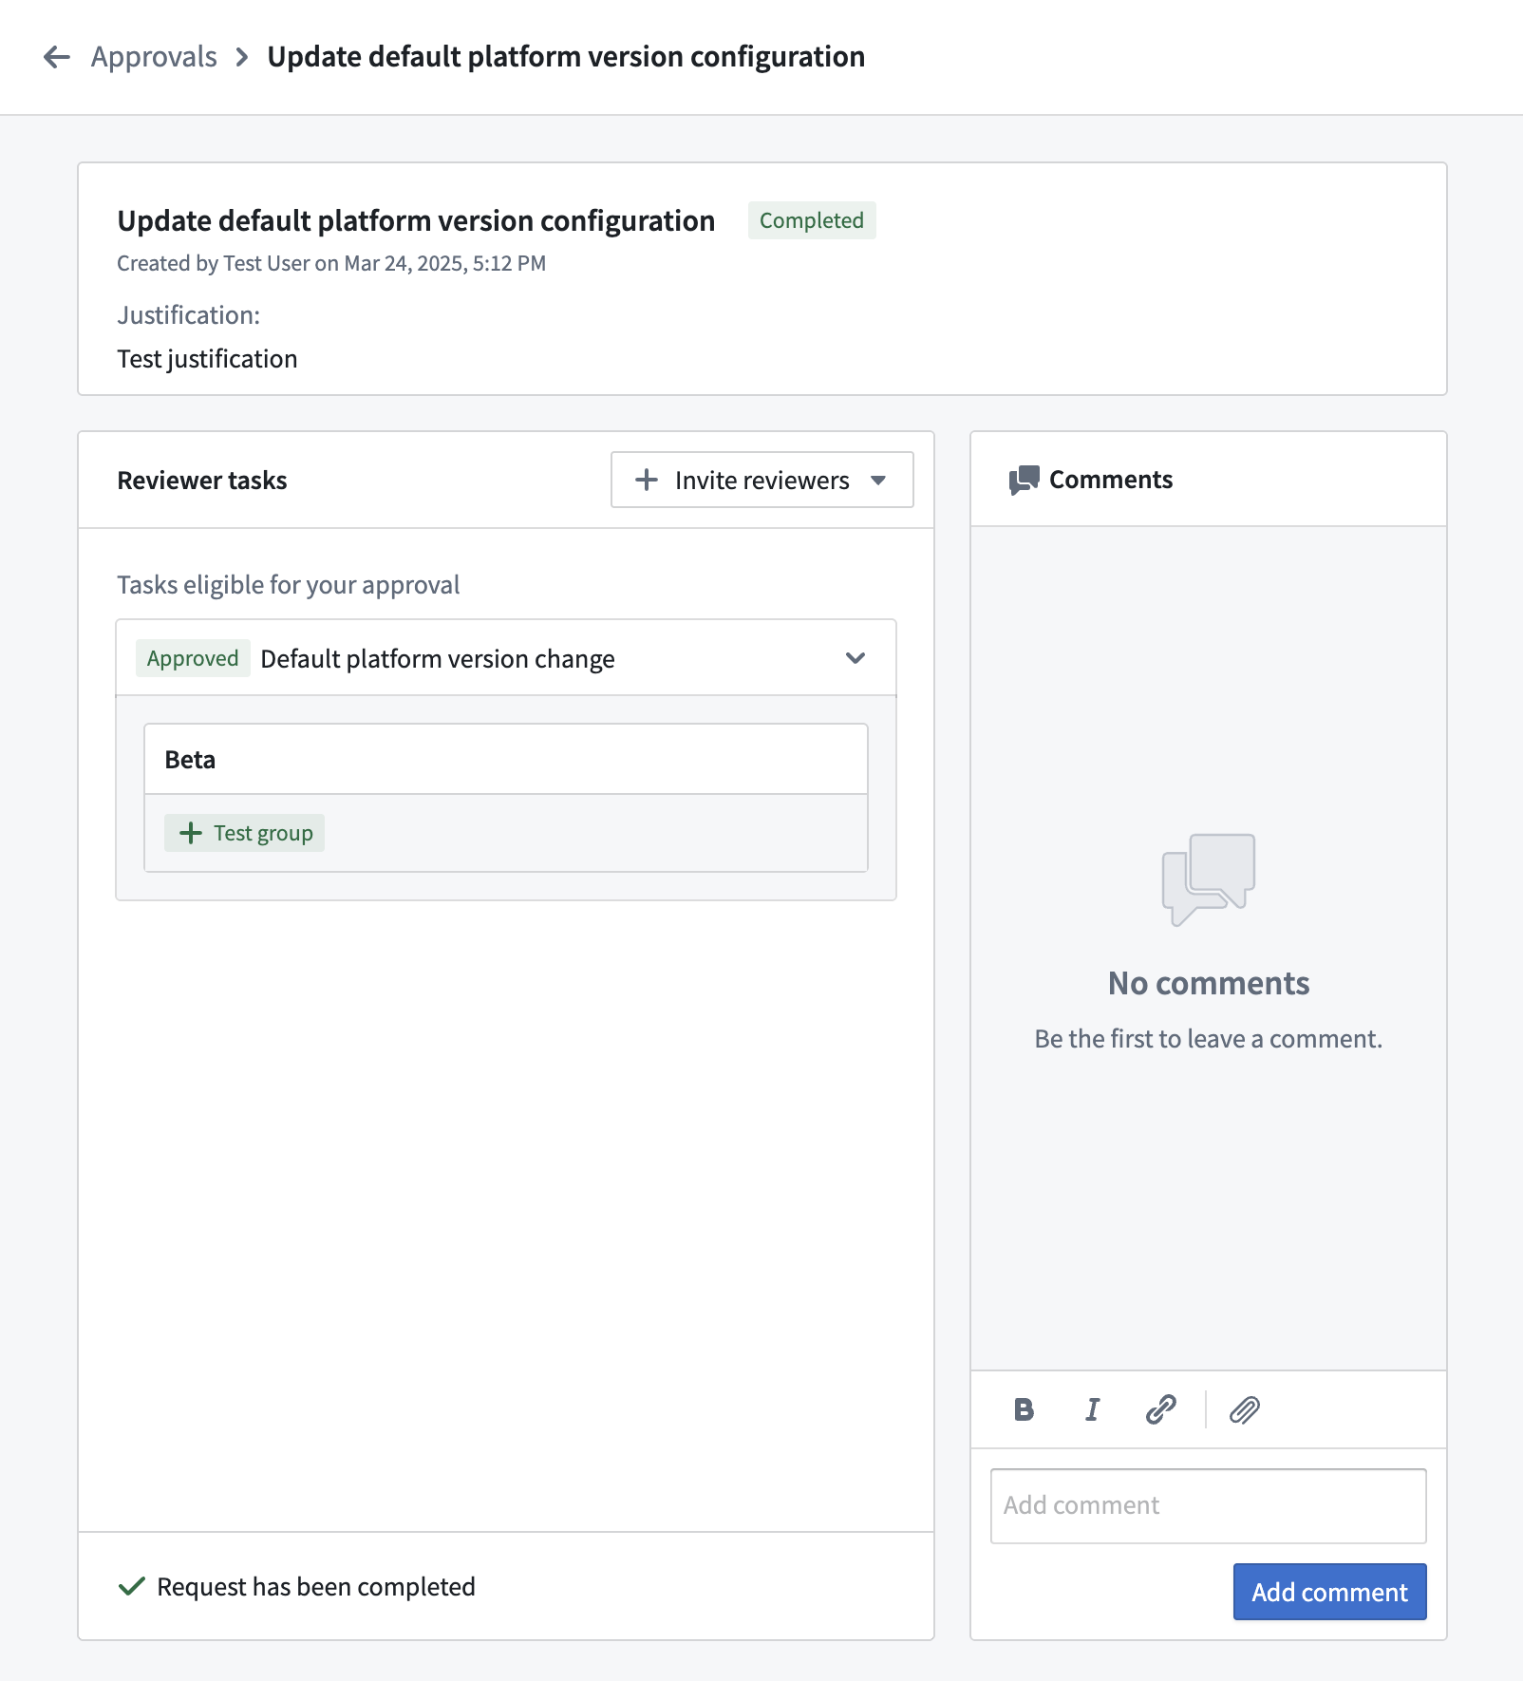The width and height of the screenshot is (1523, 1681).
Task: Go to Approvals breadcrumb link
Action: coord(154,57)
